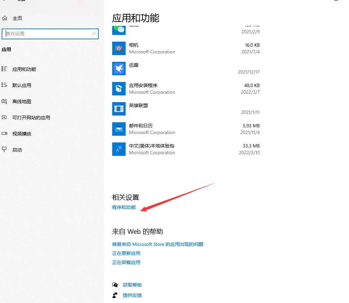Open 默认应用 in the sidebar

[x=22, y=85]
